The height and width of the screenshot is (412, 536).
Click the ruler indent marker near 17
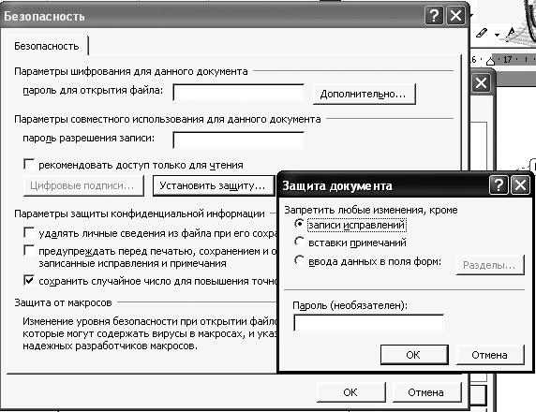[x=490, y=61]
